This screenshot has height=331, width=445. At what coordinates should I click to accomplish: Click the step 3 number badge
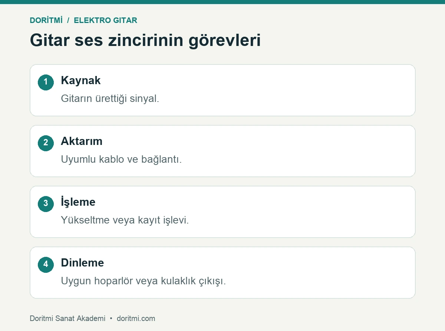46,204
